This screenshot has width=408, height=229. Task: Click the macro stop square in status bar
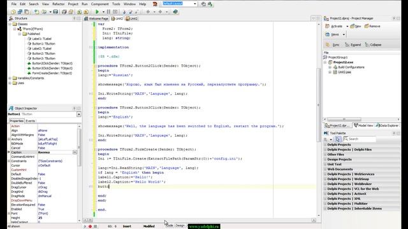click(96, 226)
